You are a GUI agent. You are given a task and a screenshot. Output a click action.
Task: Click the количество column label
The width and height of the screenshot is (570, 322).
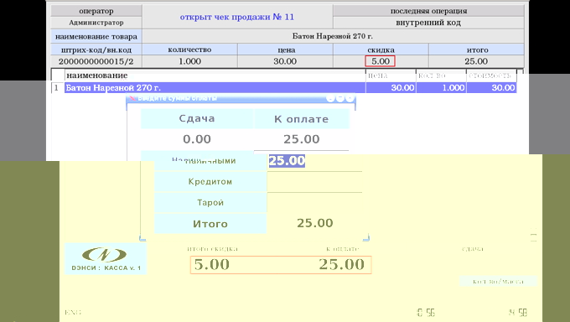click(189, 49)
